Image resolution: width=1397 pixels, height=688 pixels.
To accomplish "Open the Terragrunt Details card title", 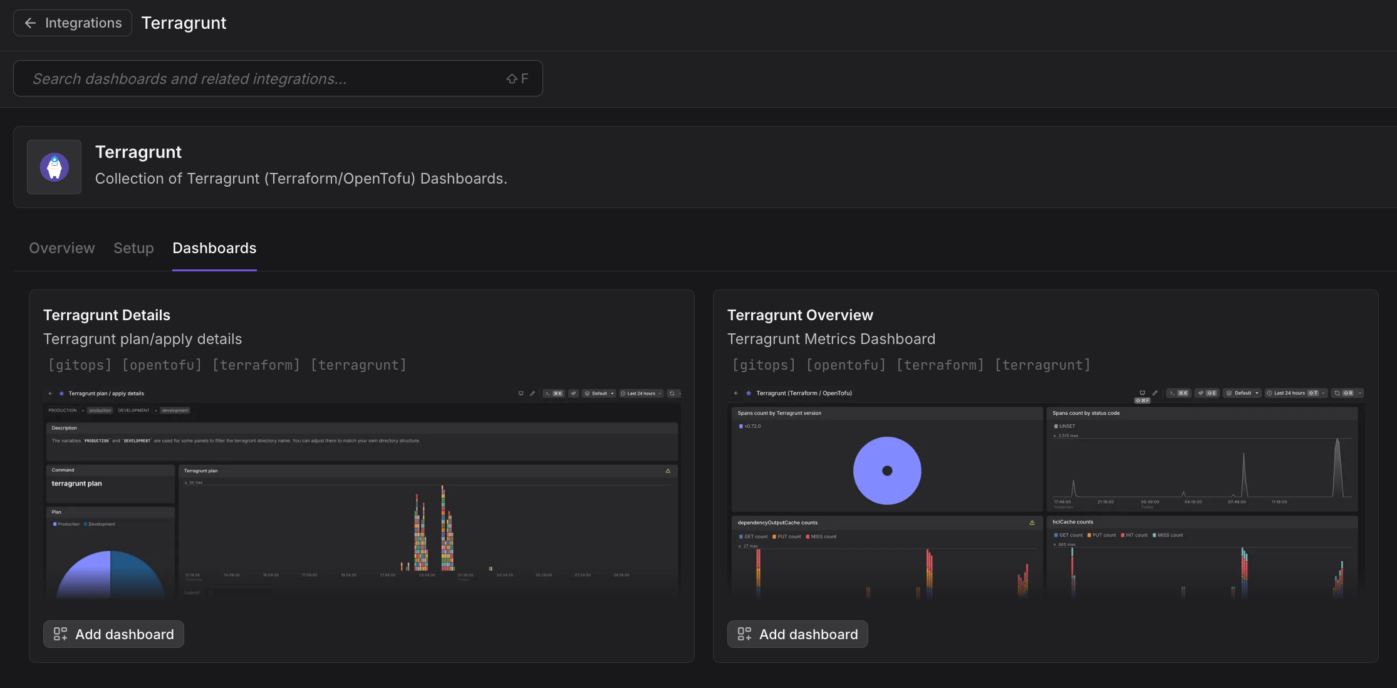I will (106, 315).
